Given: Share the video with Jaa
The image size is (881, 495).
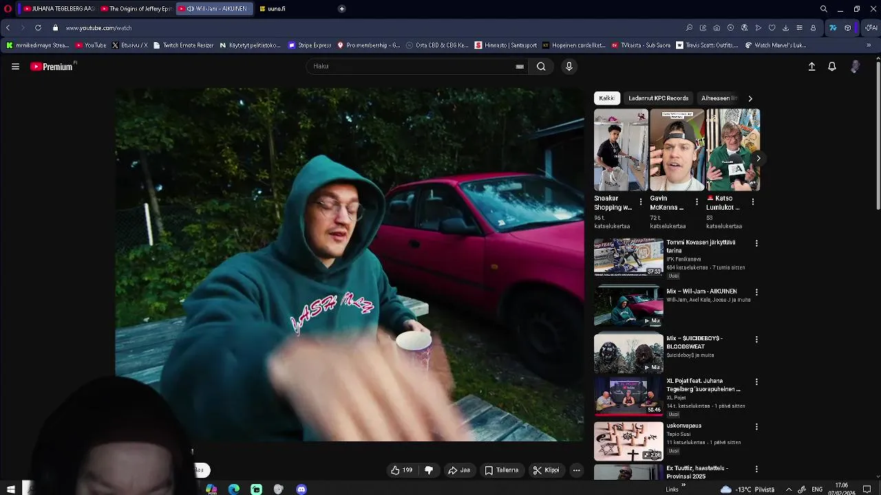Looking at the screenshot, I should [x=459, y=470].
